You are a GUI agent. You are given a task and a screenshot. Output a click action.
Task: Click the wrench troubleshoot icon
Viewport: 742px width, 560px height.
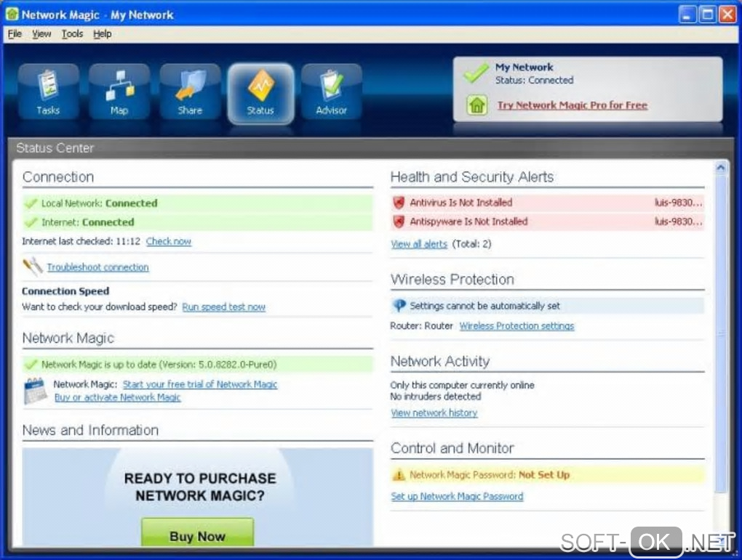pyautogui.click(x=33, y=267)
